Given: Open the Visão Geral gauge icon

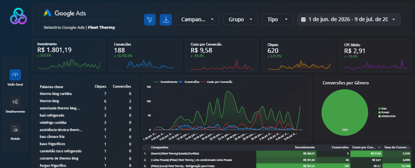Looking at the screenshot, I should click(15, 75).
